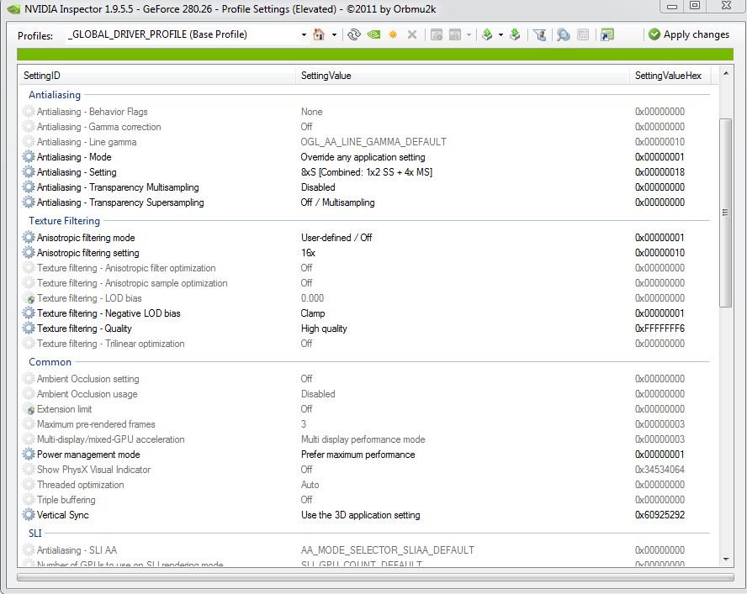The width and height of the screenshot is (747, 594).
Task: Click the SettingValue column header
Action: point(463,76)
